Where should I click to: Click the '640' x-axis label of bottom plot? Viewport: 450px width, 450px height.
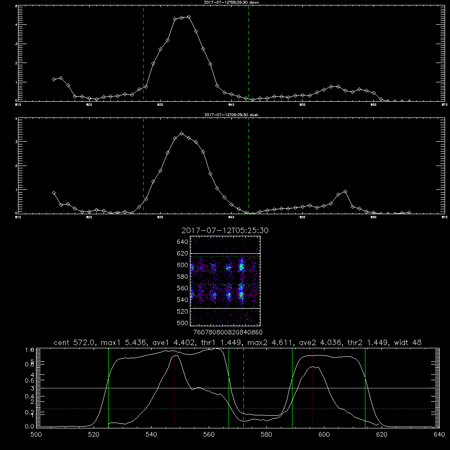click(439, 435)
